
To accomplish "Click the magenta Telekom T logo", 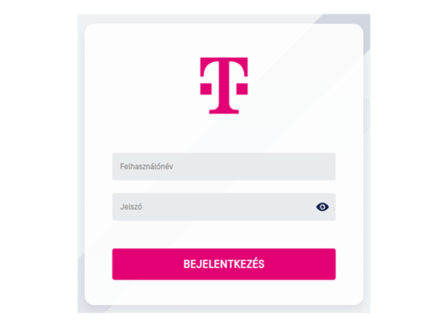I will 224,86.
